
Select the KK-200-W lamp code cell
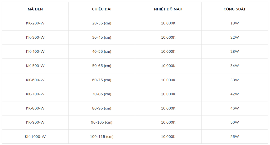point(35,23)
